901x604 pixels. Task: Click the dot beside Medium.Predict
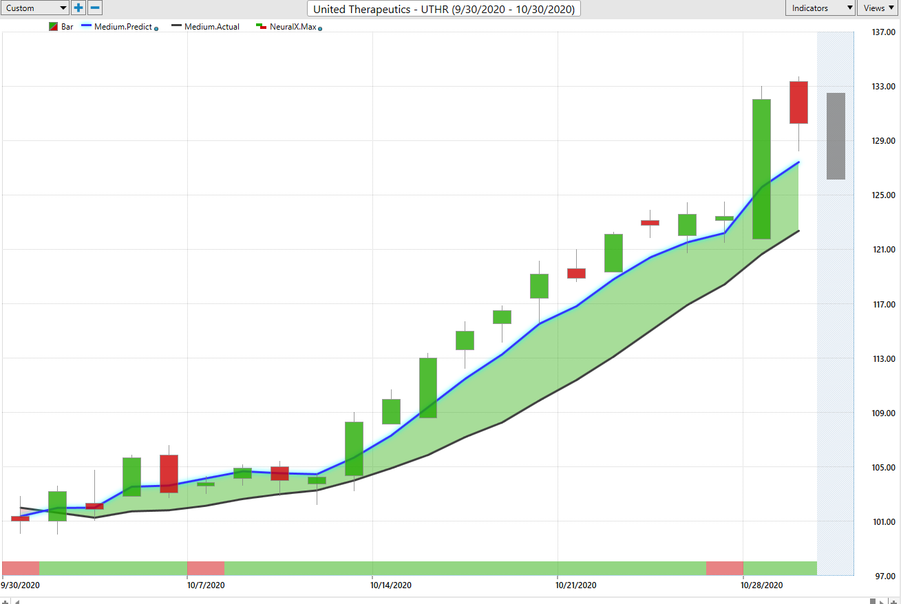(156, 28)
